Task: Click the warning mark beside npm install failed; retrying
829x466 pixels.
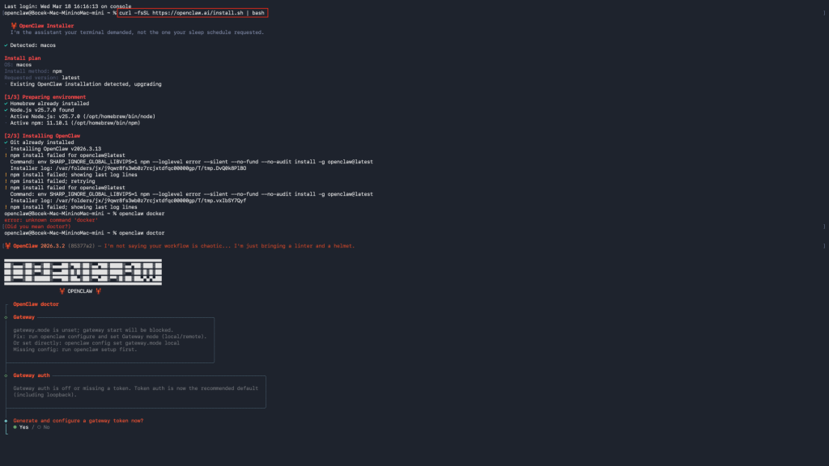Action: [x=6, y=181]
